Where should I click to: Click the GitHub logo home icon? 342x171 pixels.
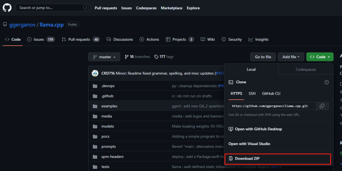pos(7,8)
